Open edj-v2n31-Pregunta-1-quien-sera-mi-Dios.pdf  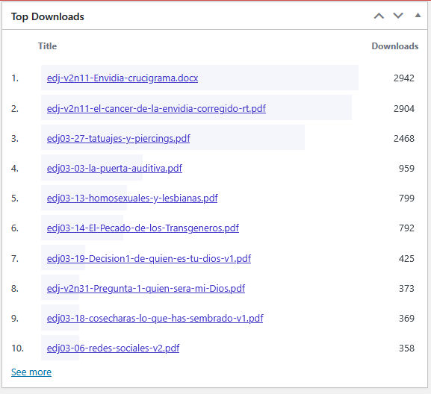(x=146, y=289)
